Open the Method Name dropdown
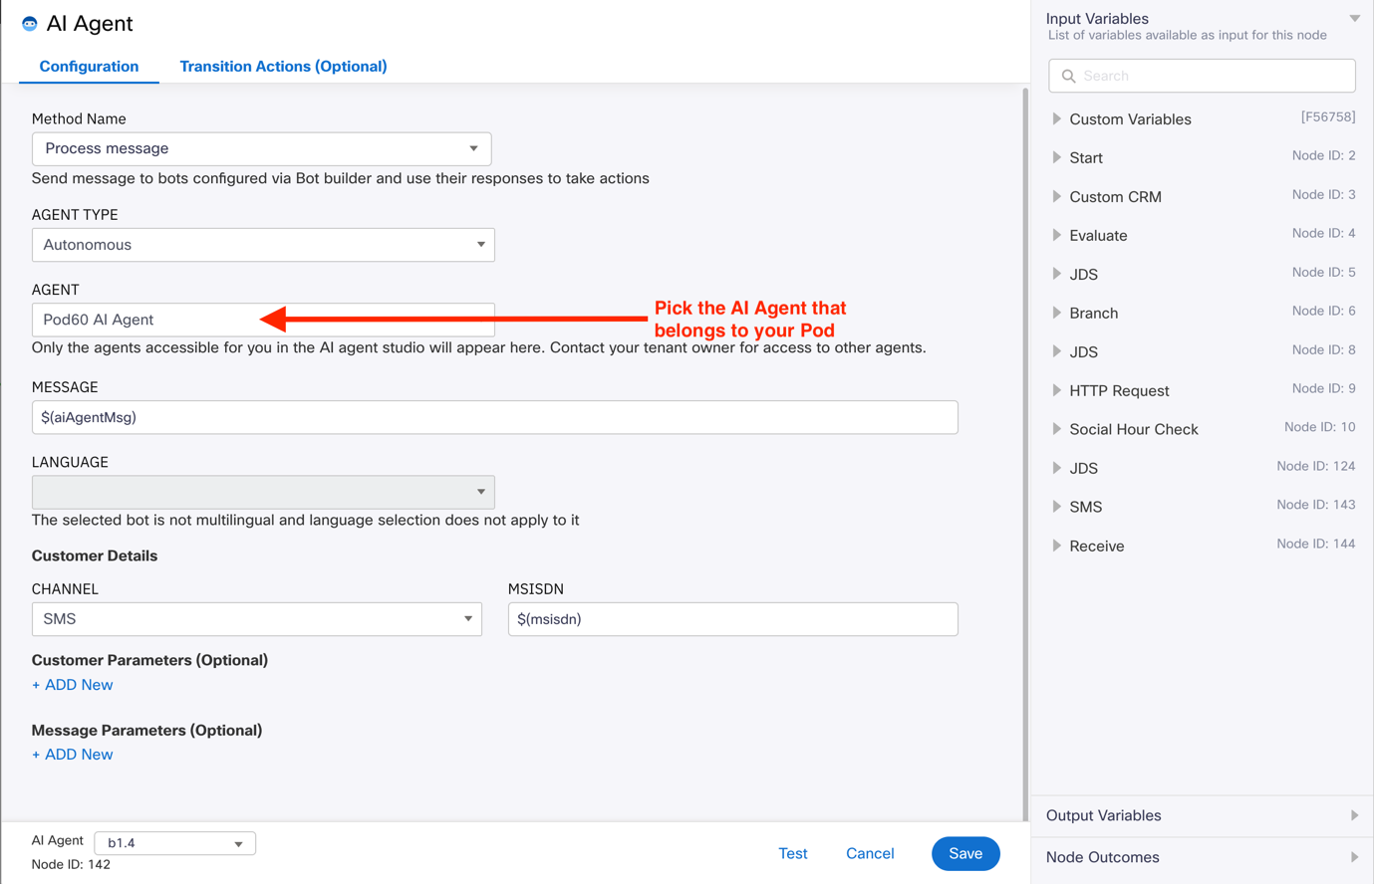 pos(262,148)
